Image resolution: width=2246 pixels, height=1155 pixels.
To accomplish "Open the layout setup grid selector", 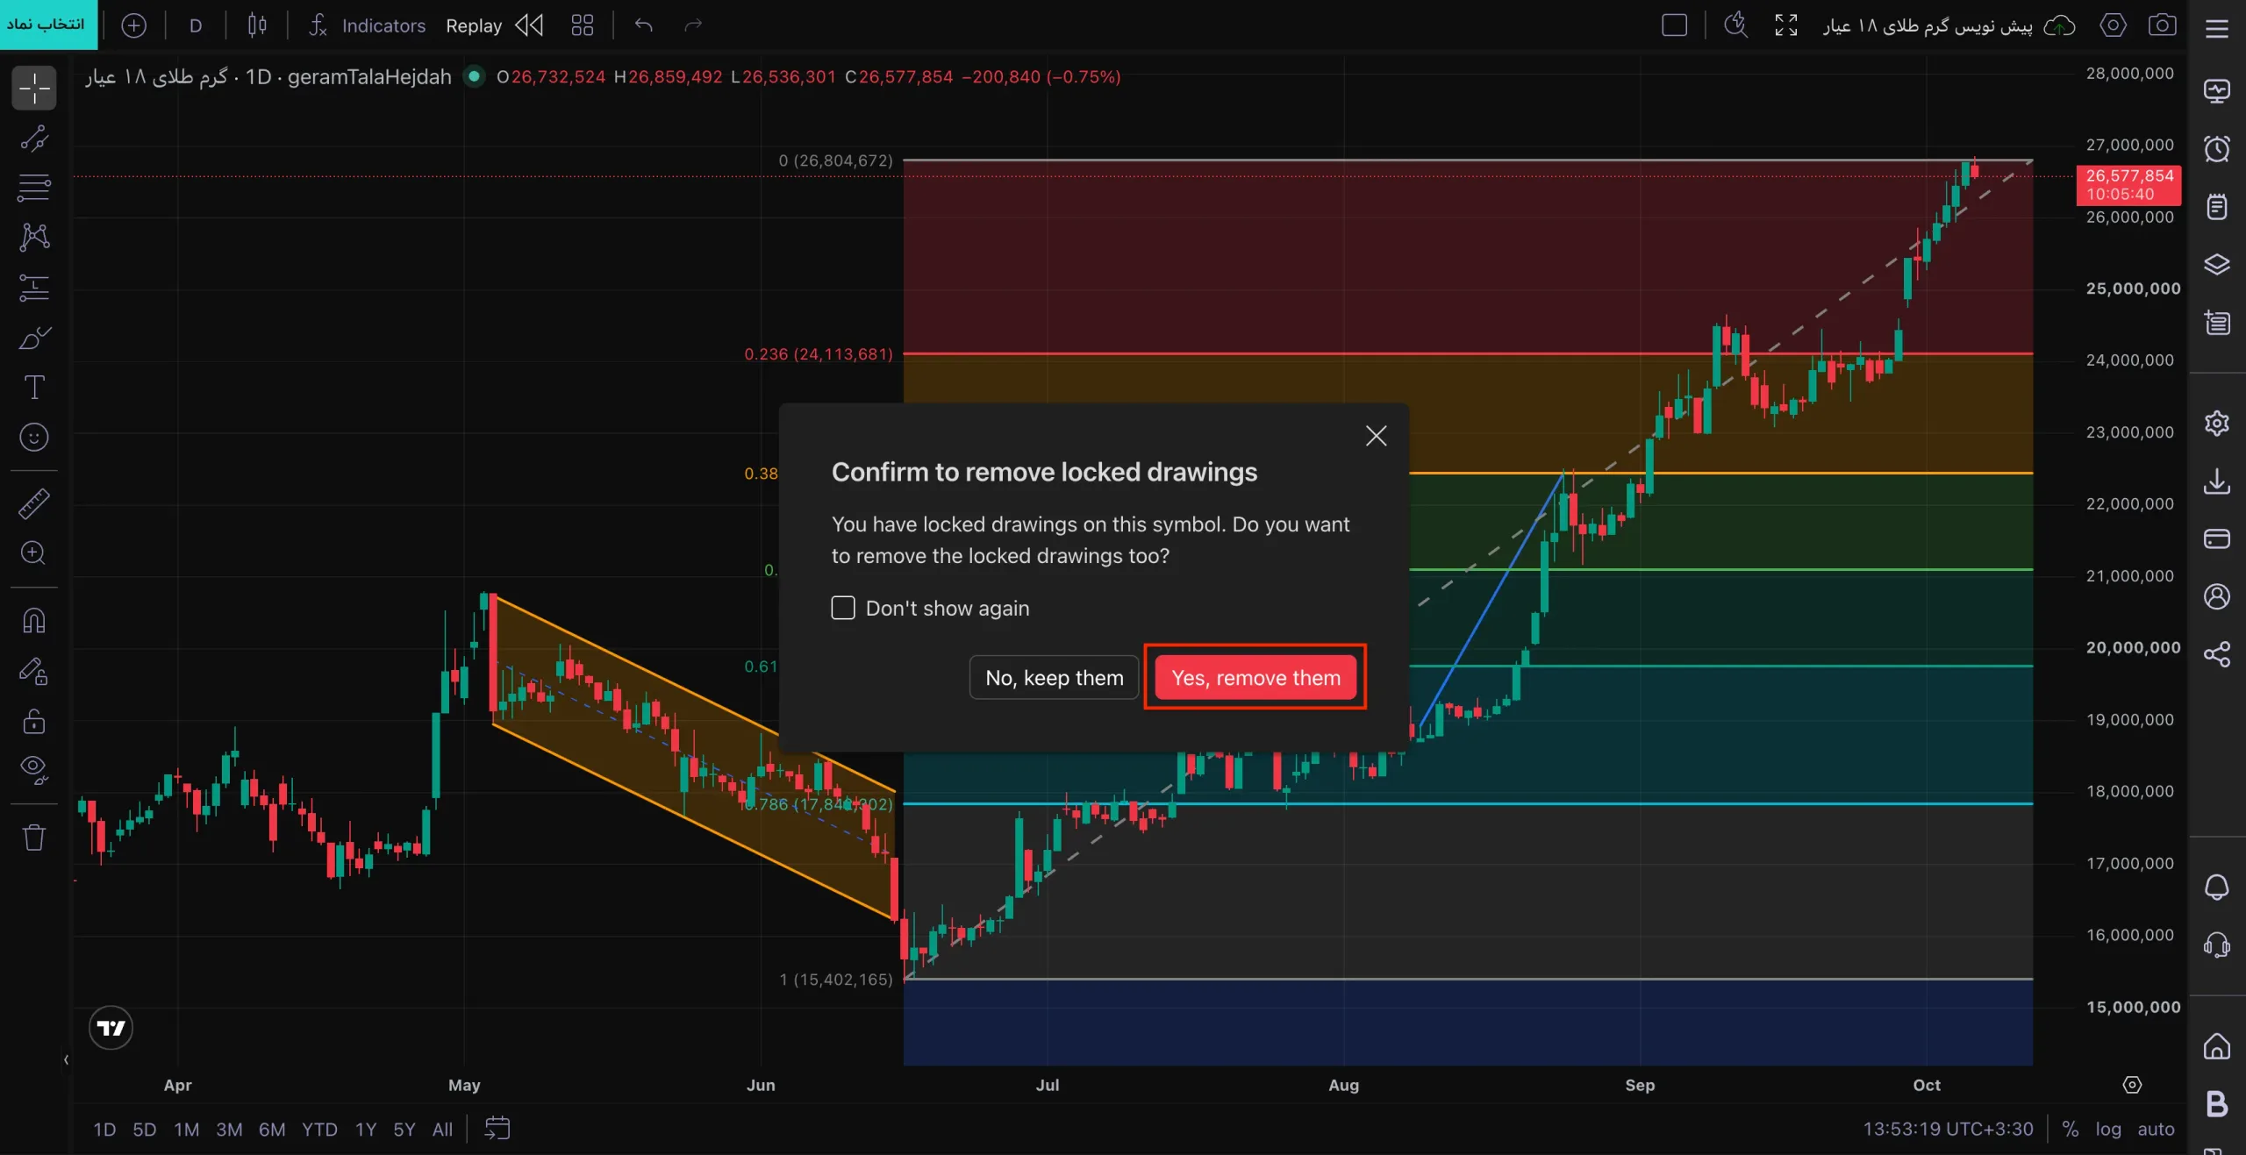I will click(583, 25).
